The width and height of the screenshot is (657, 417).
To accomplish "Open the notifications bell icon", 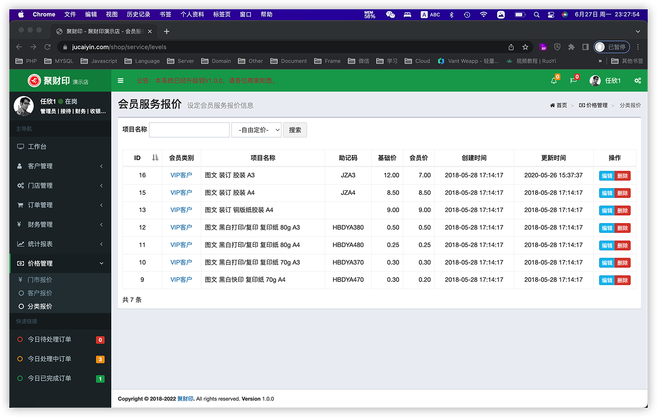I will 554,81.
